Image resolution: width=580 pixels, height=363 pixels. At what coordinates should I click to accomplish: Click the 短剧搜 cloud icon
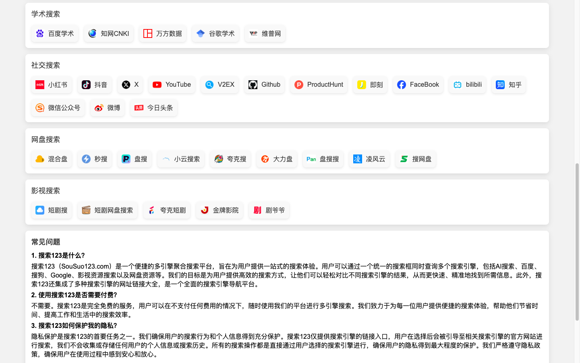[x=40, y=210]
